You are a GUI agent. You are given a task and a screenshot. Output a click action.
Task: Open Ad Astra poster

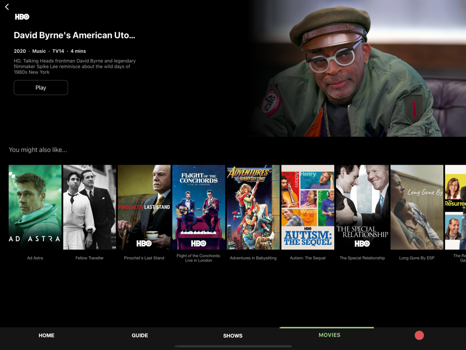(x=35, y=207)
